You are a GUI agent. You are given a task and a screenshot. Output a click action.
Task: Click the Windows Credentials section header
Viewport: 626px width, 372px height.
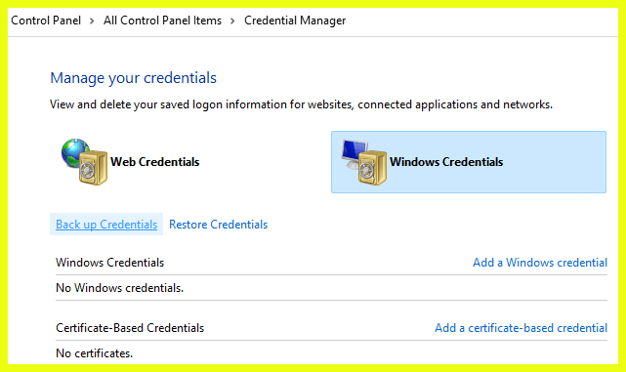coord(109,263)
